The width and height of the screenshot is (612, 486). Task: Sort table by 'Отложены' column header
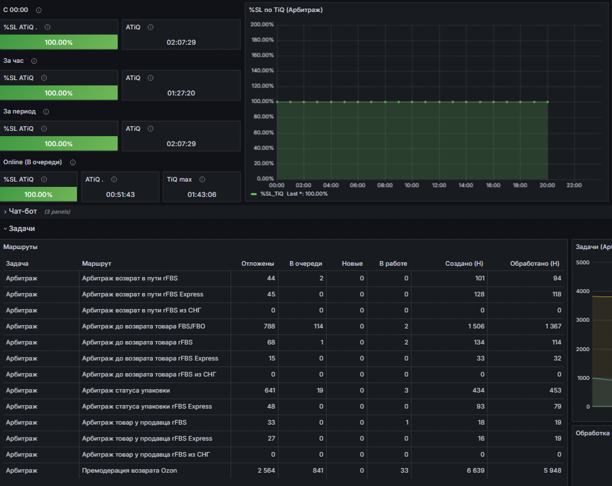pyautogui.click(x=257, y=264)
